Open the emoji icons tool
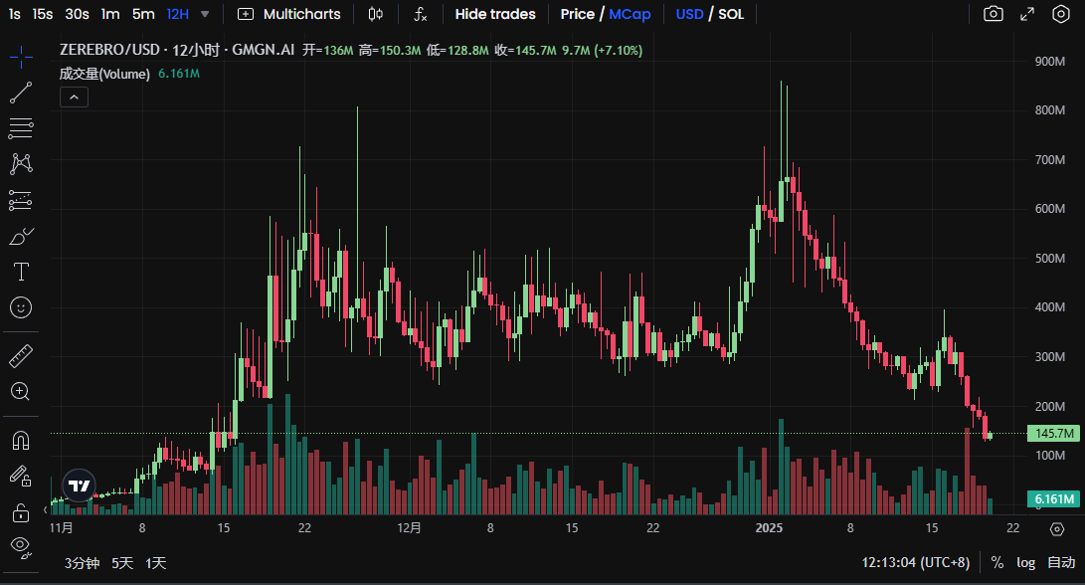The width and height of the screenshot is (1085, 585). pyautogui.click(x=21, y=307)
